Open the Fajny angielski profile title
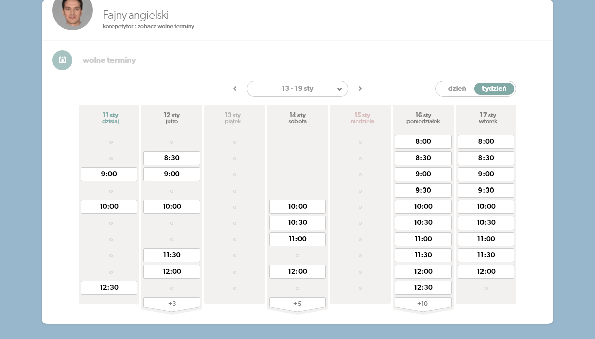 point(136,15)
